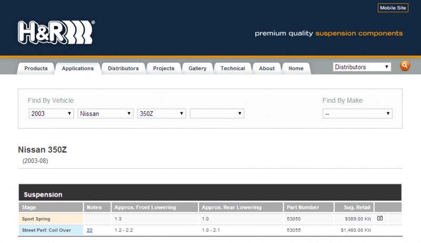Go to the Home tab
Screen dimensions: 421x243
(296, 69)
